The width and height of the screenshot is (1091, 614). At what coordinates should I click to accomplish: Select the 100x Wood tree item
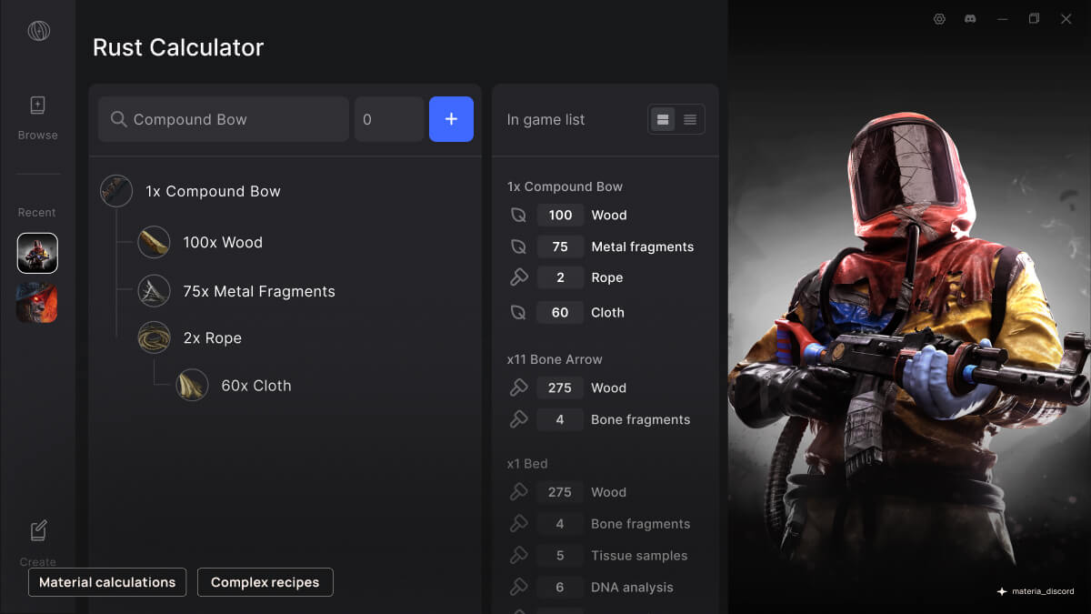tap(222, 242)
